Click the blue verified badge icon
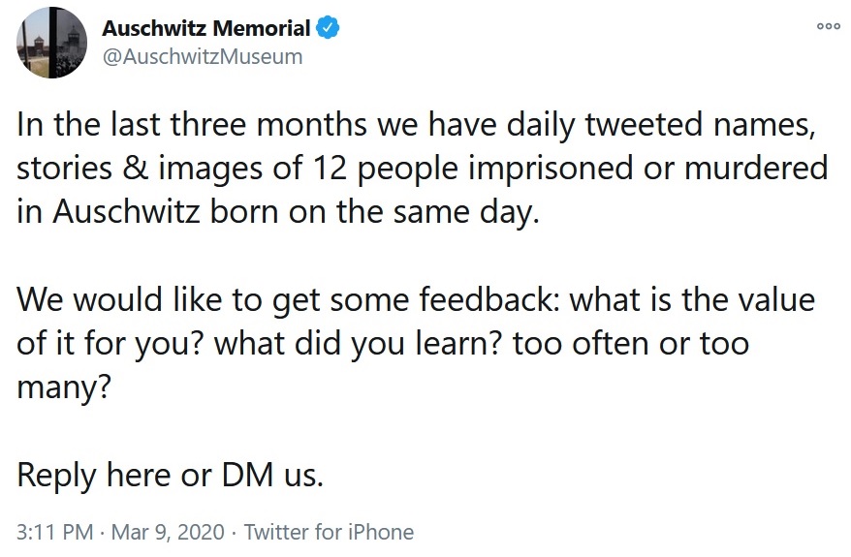The image size is (851, 557). pyautogui.click(x=328, y=28)
